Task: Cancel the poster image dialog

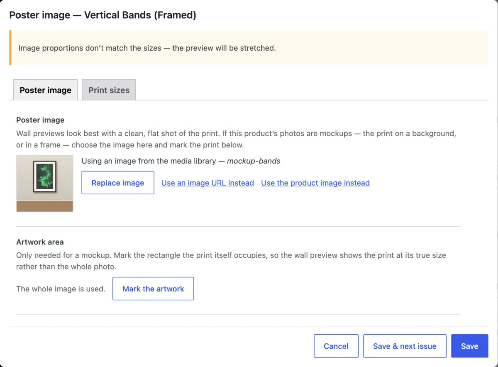Action: pyautogui.click(x=336, y=346)
